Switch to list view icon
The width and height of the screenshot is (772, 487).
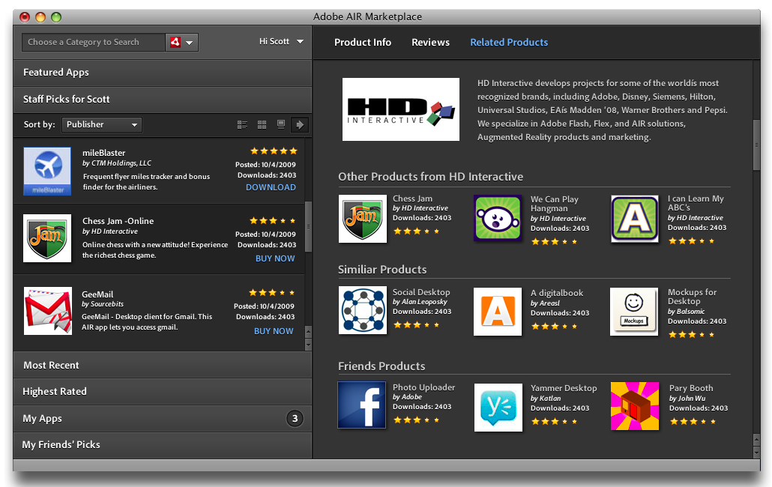tap(242, 125)
